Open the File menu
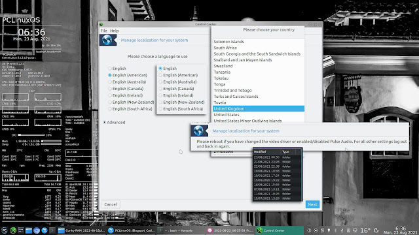The image size is (419, 235). [103, 31]
